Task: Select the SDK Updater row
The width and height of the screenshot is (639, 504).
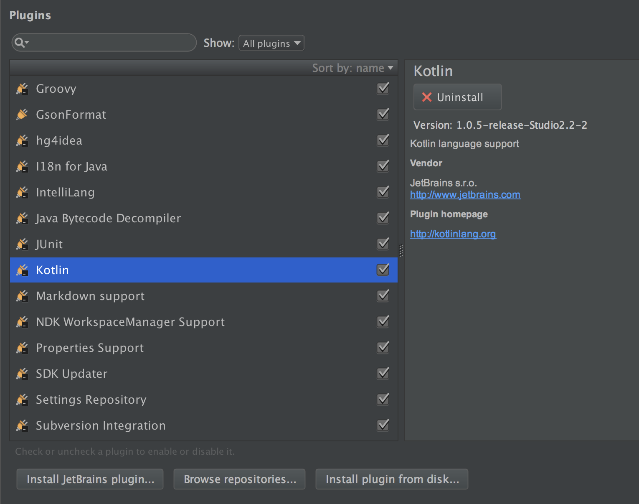Action: coord(204,374)
